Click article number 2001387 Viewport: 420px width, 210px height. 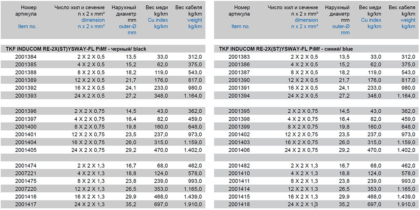coord(239,72)
